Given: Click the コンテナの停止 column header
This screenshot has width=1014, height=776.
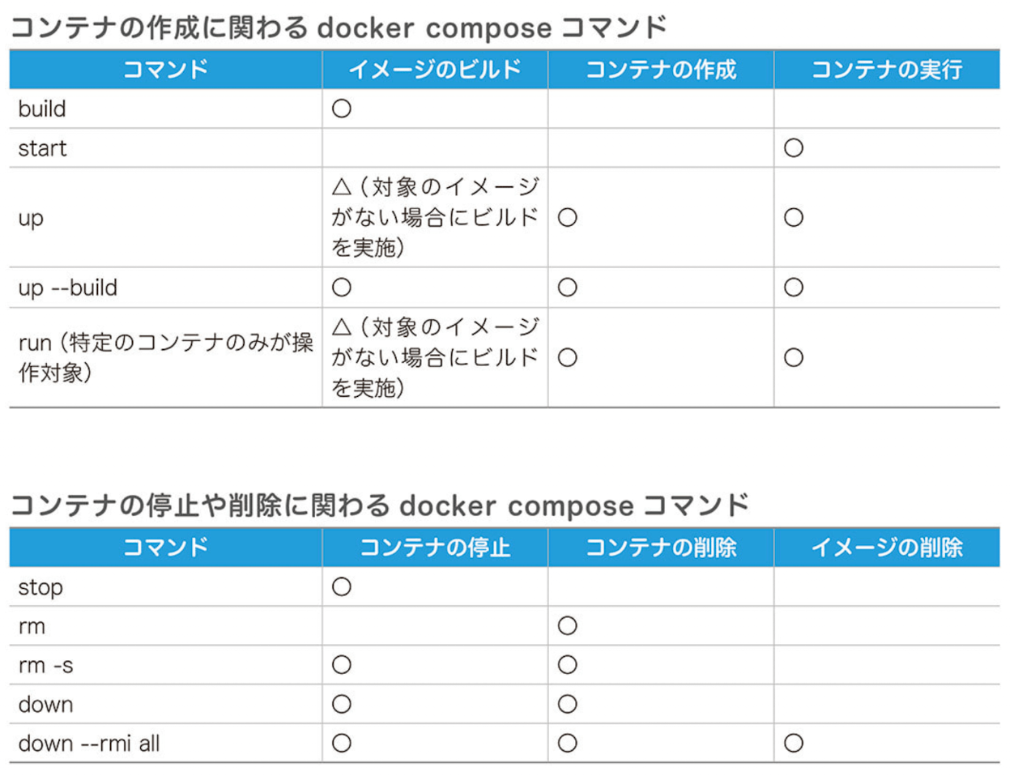Looking at the screenshot, I should [435, 548].
